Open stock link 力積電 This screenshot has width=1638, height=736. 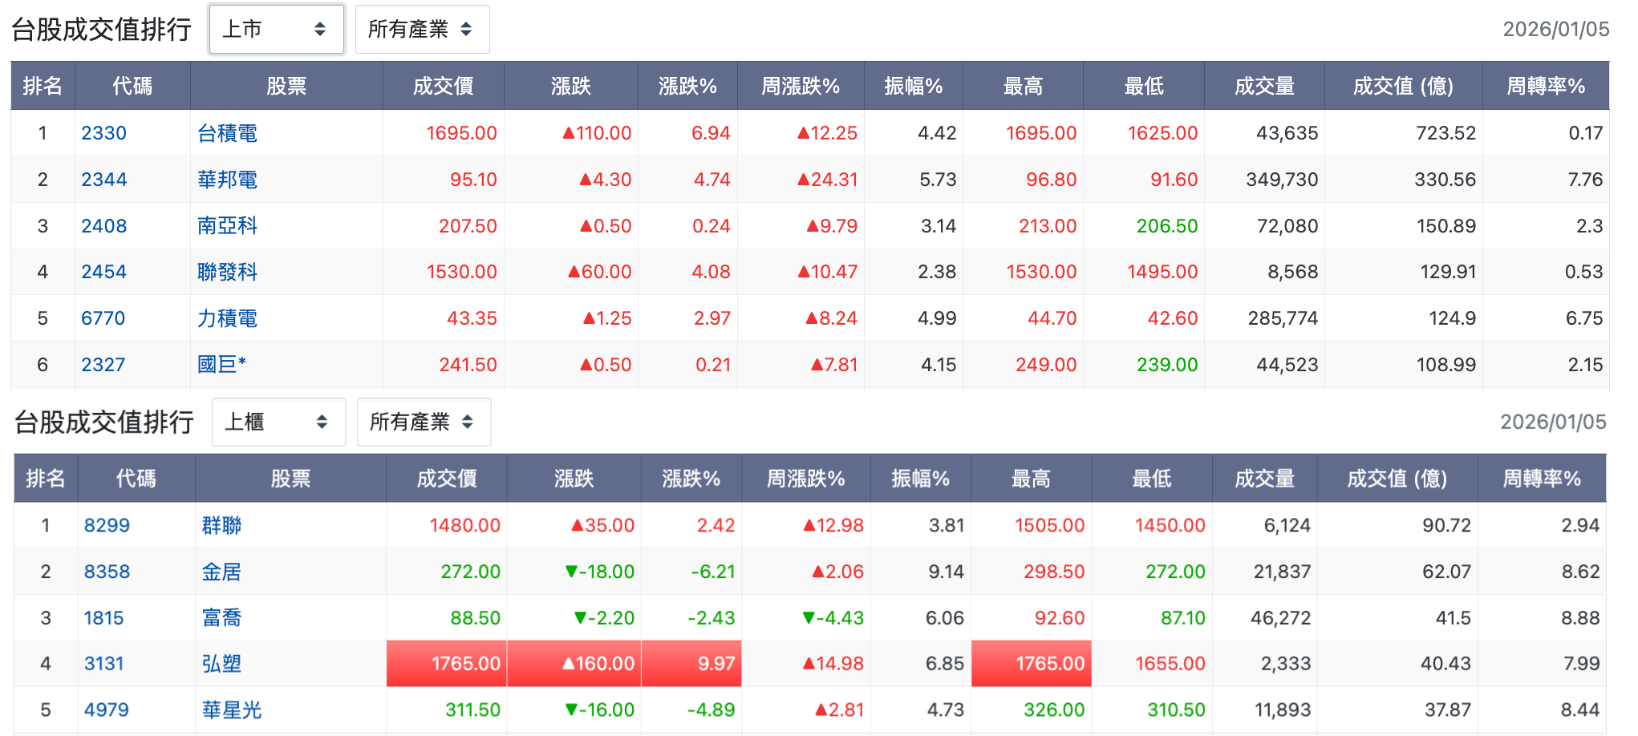pos(228,318)
